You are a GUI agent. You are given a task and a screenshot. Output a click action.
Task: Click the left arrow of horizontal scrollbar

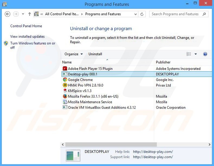63,144
